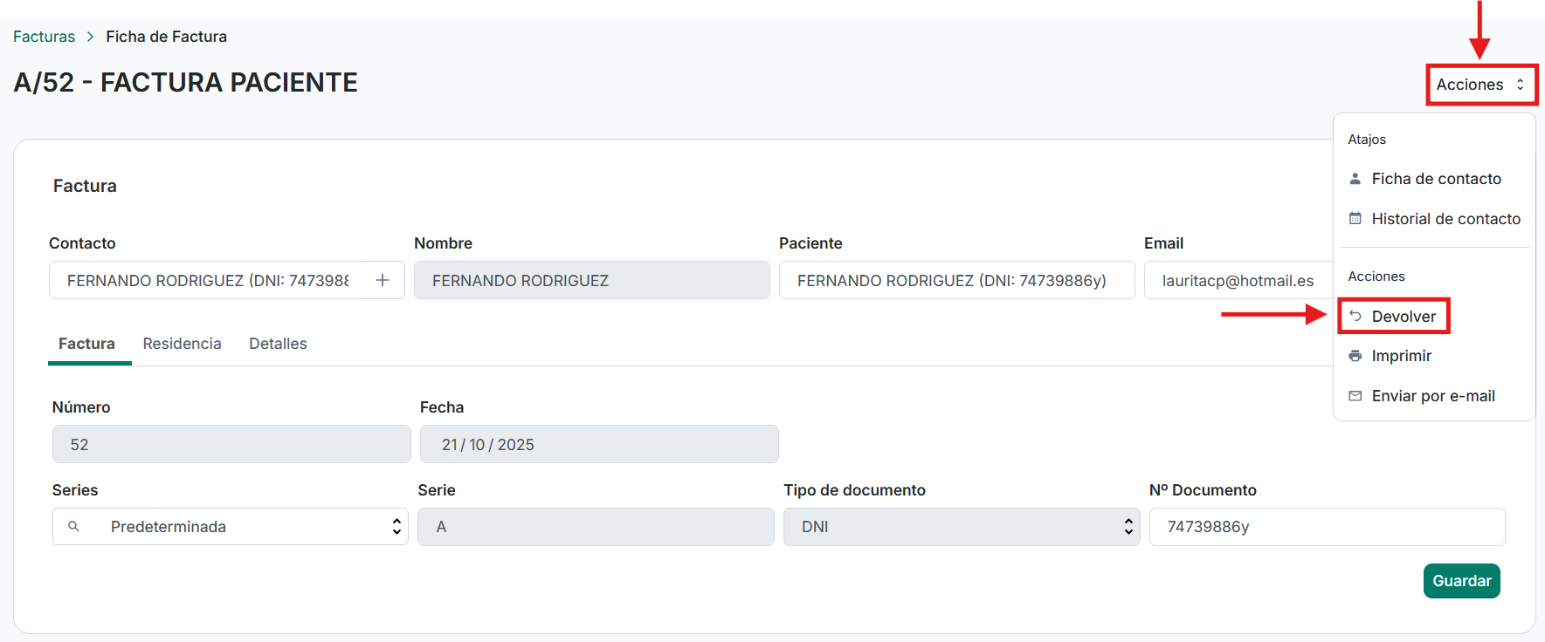This screenshot has height=642, width=1545.
Task: Click the person icon beside Ficha de contacto
Action: (x=1355, y=179)
